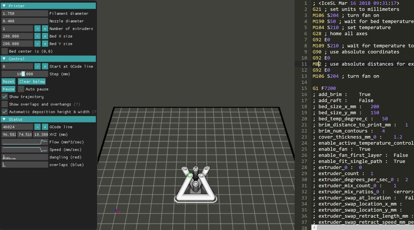Advance GCode line with plus button in Status

(45, 127)
